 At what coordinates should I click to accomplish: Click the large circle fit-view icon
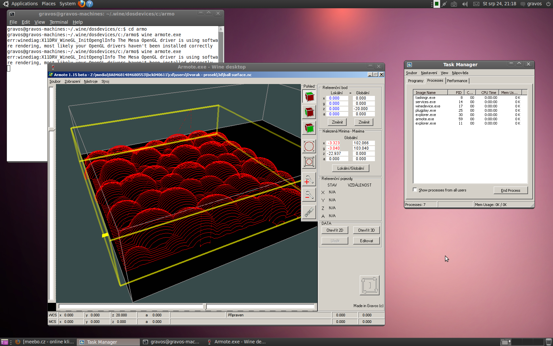309,146
